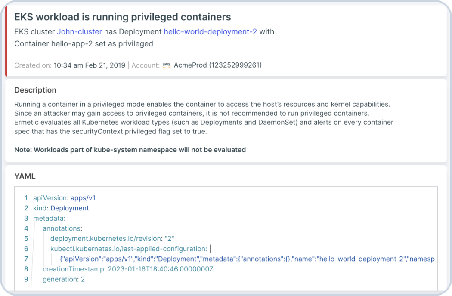This screenshot has width=452, height=296.
Task: Click the YAML section heading
Action: 25,176
